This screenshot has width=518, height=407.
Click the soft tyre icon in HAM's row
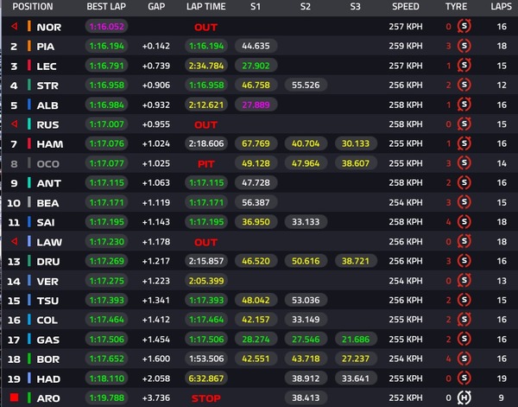[464, 143]
